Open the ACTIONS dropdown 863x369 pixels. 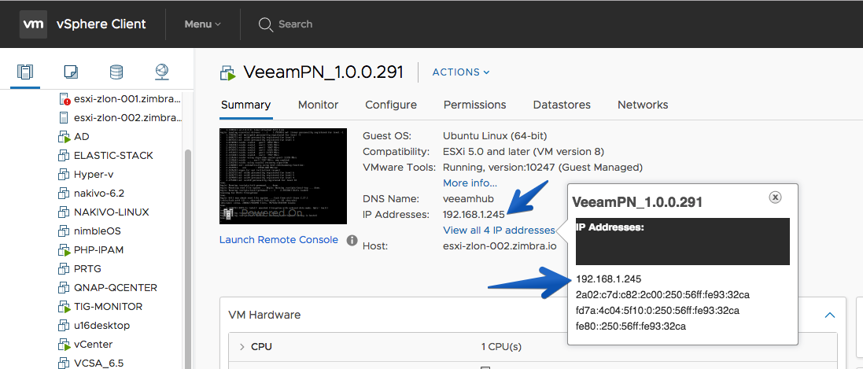[461, 72]
